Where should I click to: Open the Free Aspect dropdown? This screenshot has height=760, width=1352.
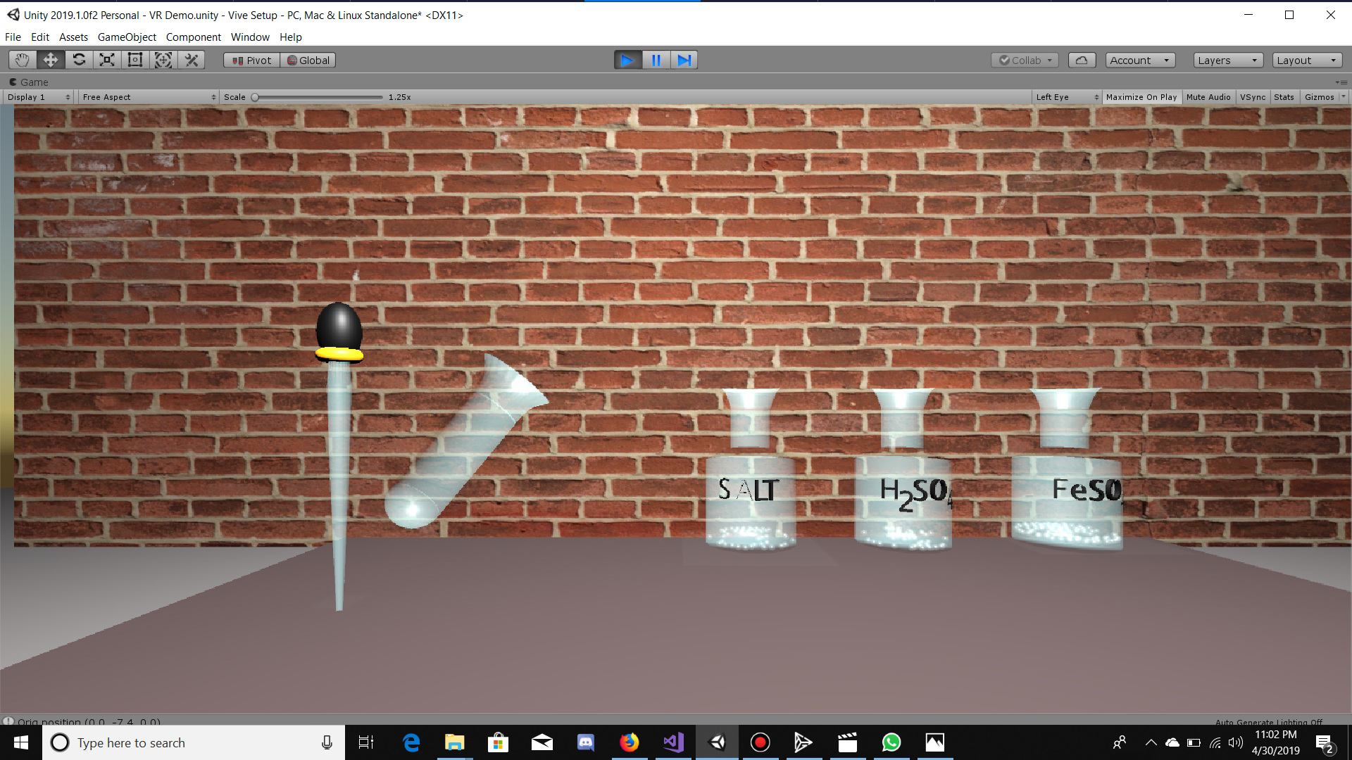click(148, 97)
